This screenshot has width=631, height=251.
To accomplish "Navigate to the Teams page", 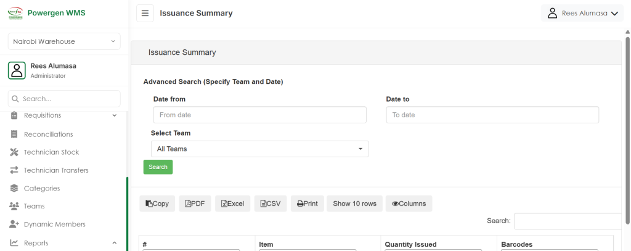I will [34, 206].
